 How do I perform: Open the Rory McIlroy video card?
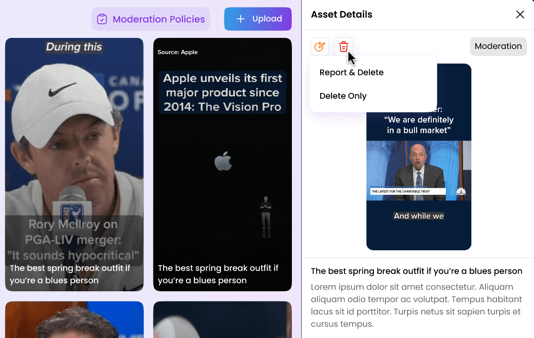[74, 164]
